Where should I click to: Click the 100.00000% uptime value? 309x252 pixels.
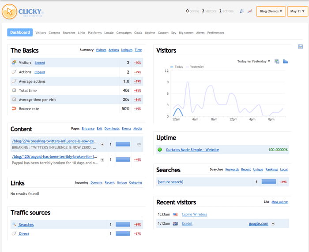click(278, 150)
